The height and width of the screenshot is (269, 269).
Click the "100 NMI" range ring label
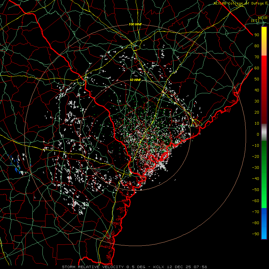(x=135, y=25)
